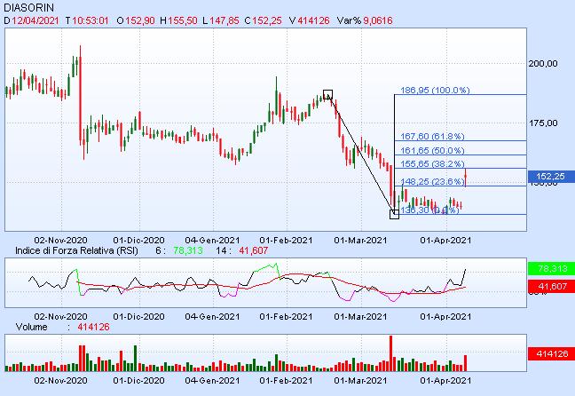Select the upper Fibonacci anchor square handle

click(x=327, y=94)
